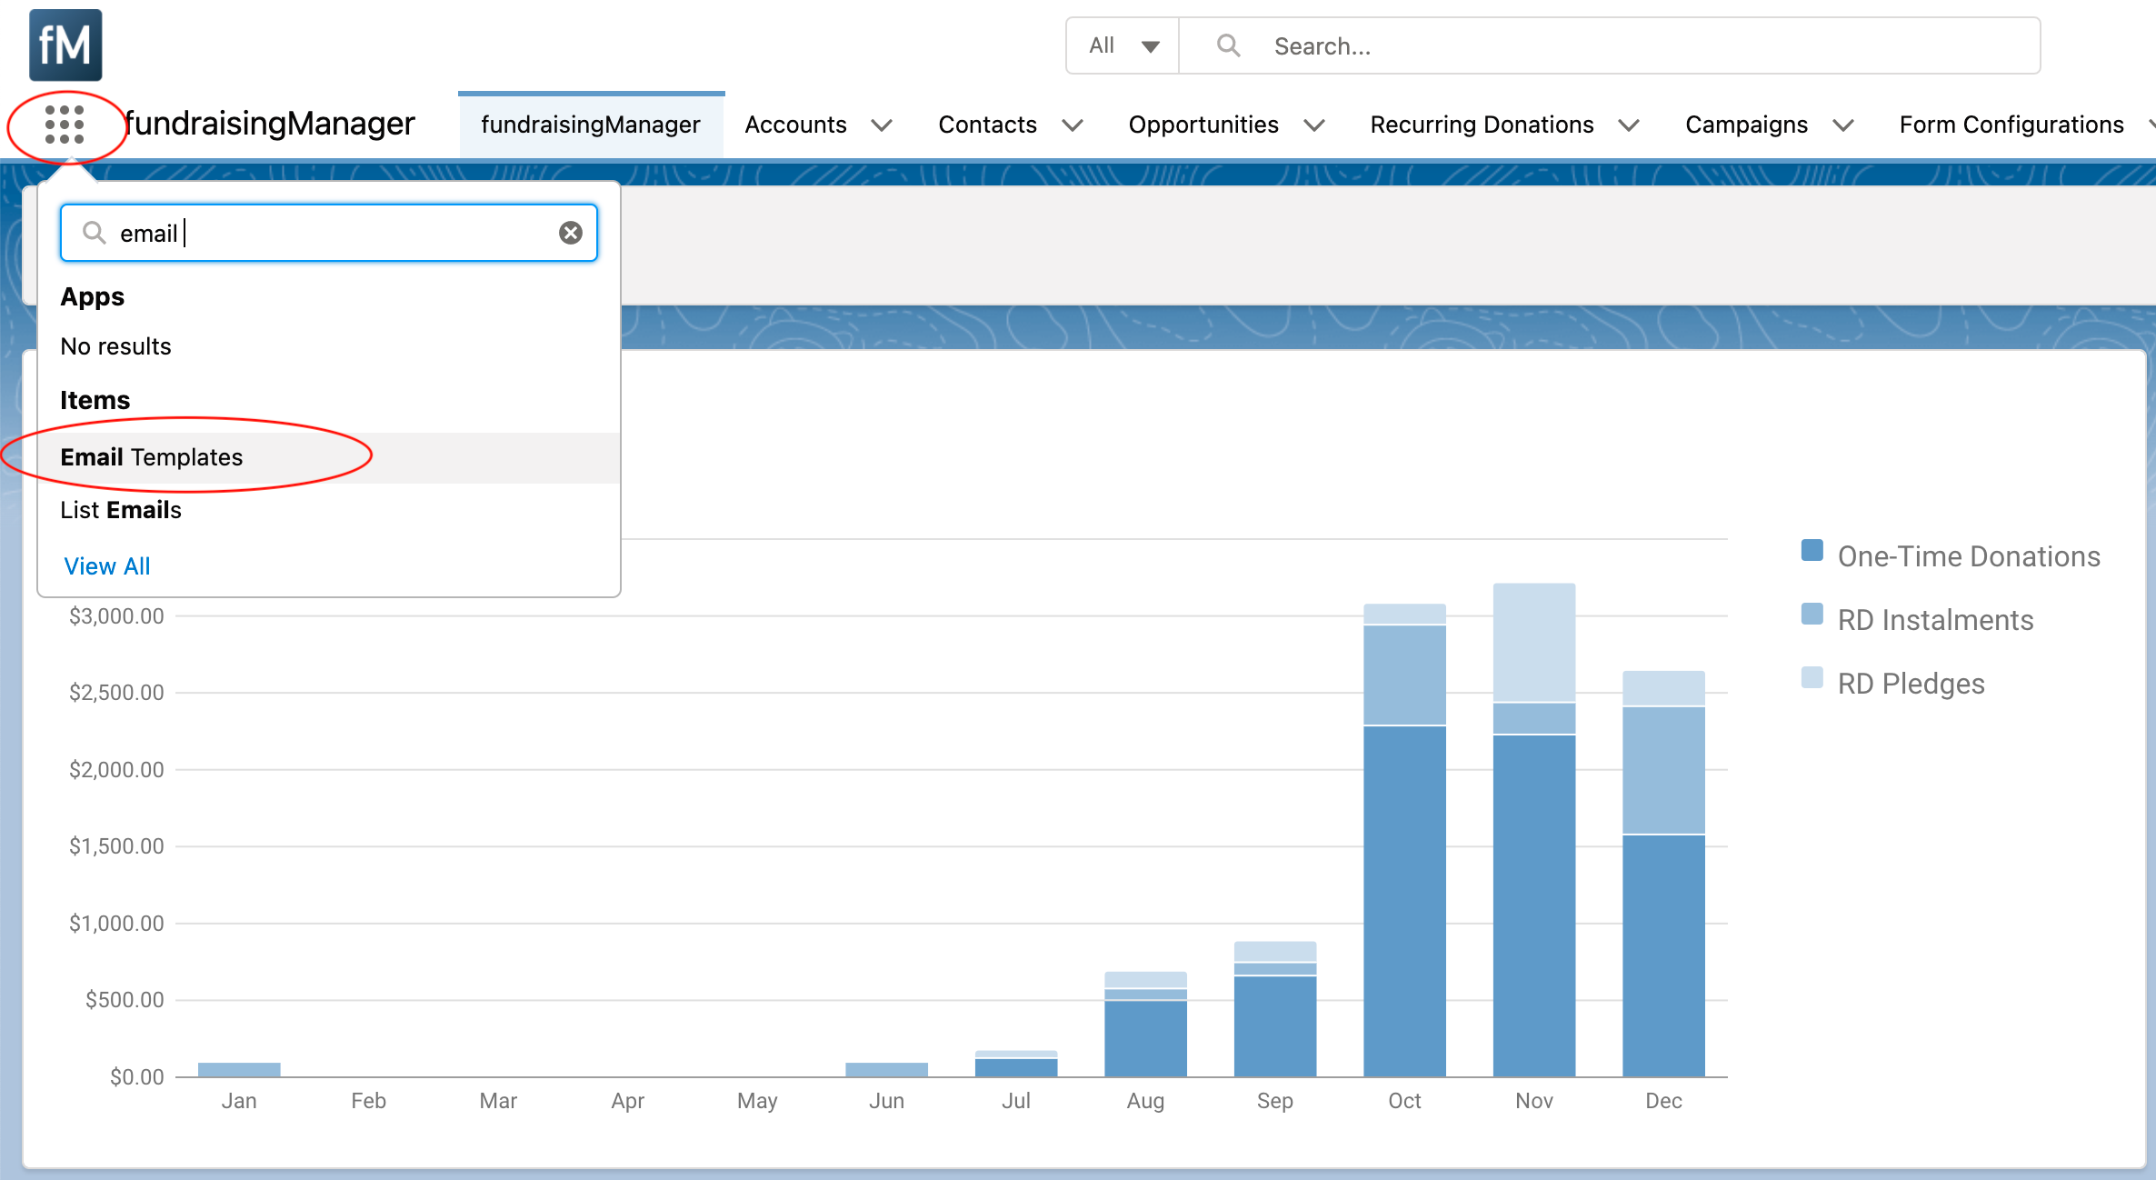The image size is (2156, 1180).
Task: Toggle RD Pledges legend entry
Action: 1910,684
